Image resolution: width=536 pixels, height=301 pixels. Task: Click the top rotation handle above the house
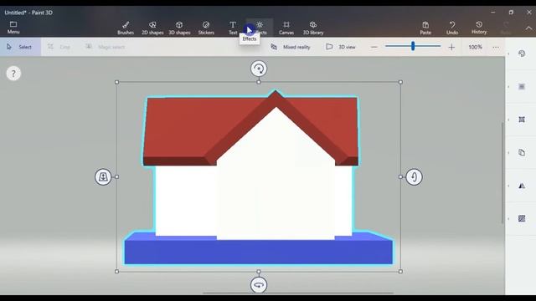(x=259, y=69)
